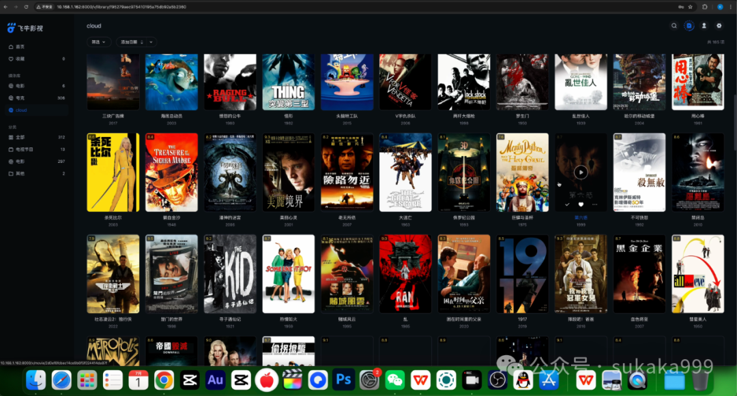Open the Metropolis poster
Screen dimensions: 737x396
(x=113, y=351)
